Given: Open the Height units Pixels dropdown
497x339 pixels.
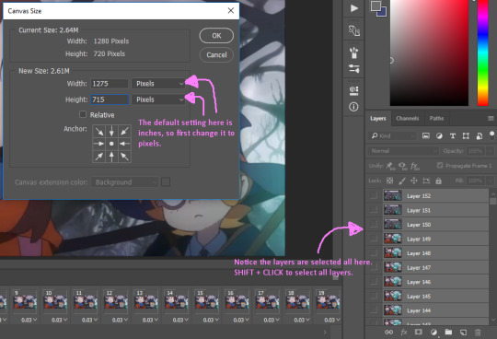Looking at the screenshot, I should point(158,99).
